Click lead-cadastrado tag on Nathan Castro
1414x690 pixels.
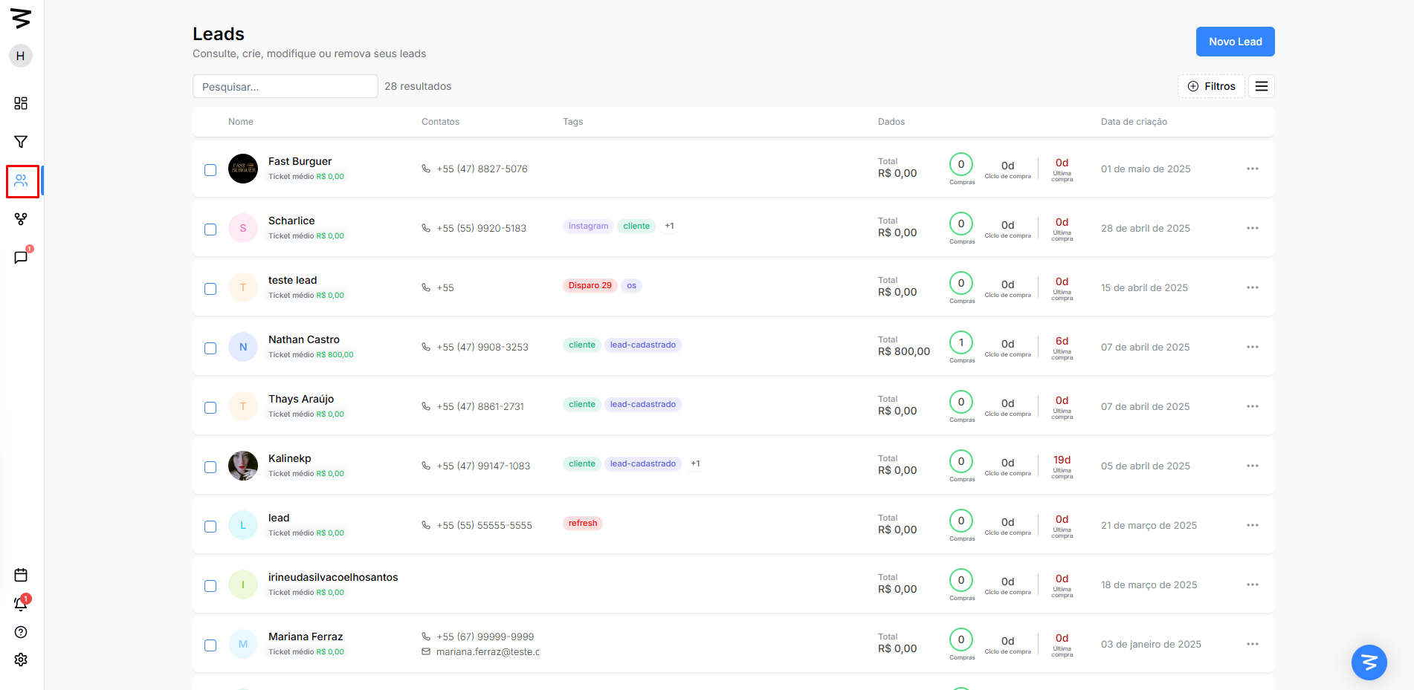tap(643, 345)
